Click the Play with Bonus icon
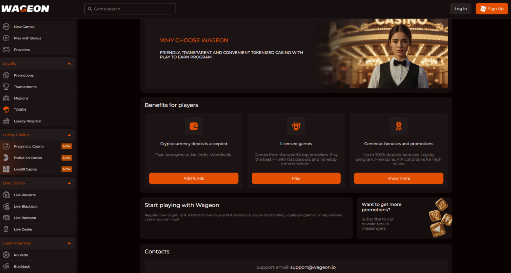The image size is (511, 273). point(6,38)
